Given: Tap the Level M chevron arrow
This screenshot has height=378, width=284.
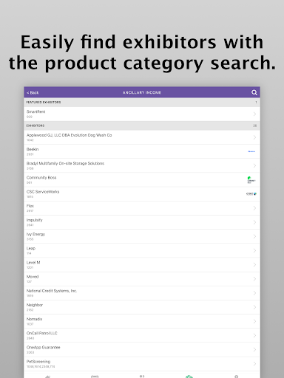Looking at the screenshot, I should [x=254, y=265].
